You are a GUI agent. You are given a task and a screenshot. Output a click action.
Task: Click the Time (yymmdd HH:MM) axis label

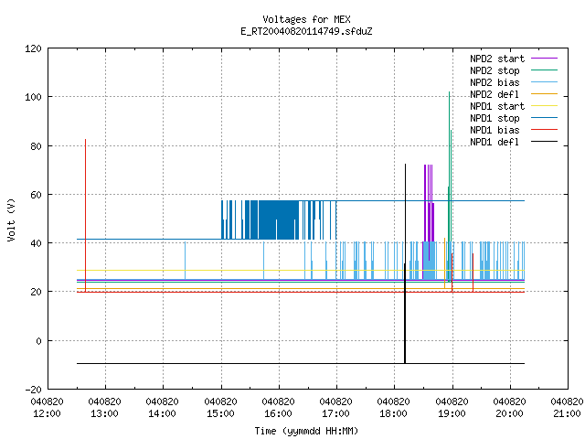(306, 431)
